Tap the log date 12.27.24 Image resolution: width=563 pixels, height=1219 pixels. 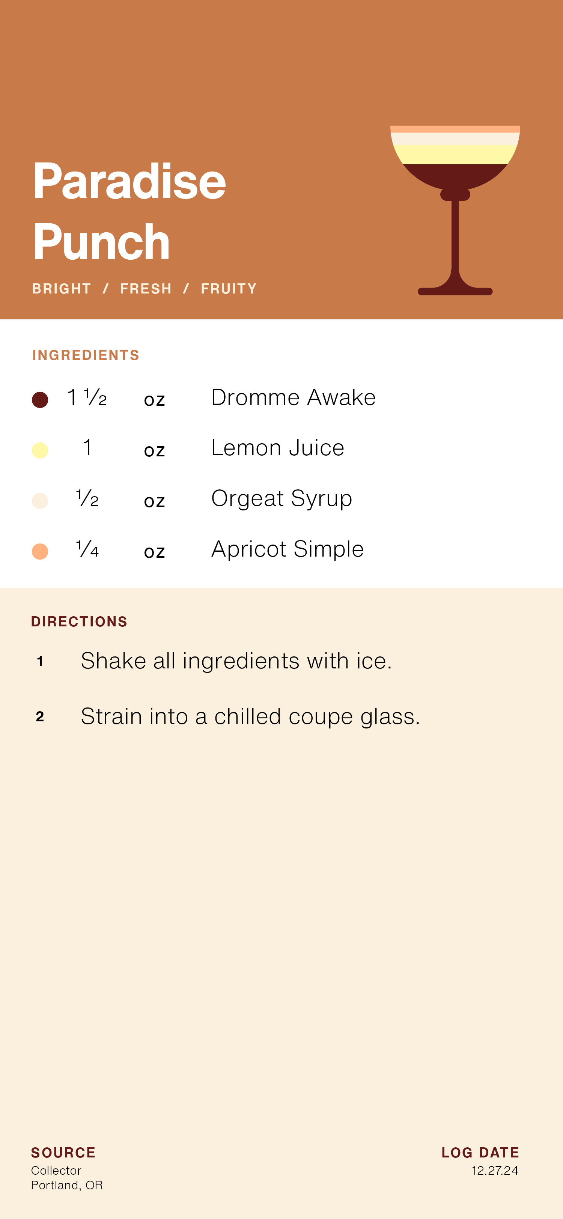[494, 1170]
